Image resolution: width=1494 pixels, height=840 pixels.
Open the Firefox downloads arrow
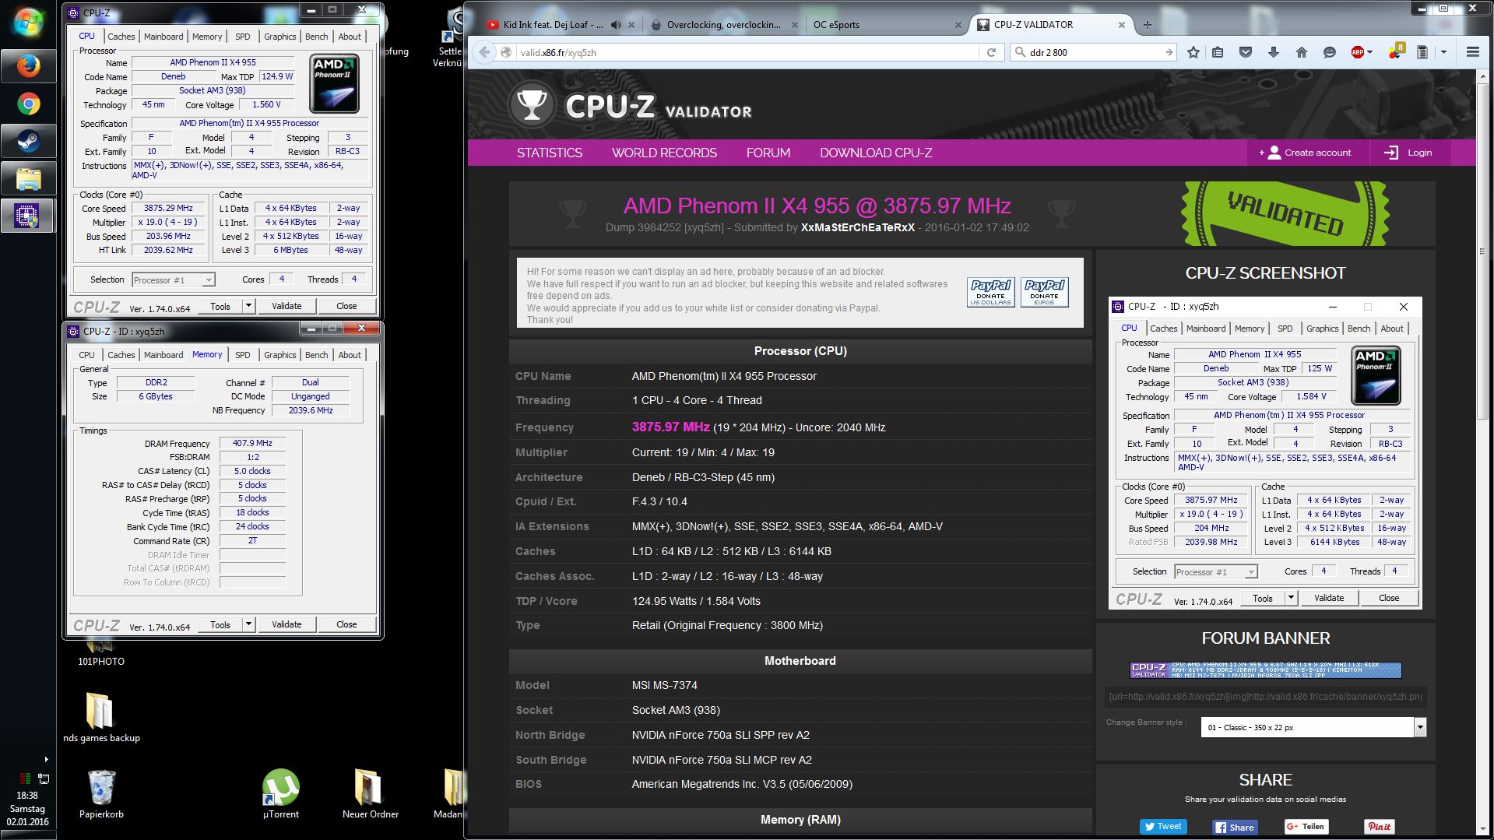(x=1274, y=52)
